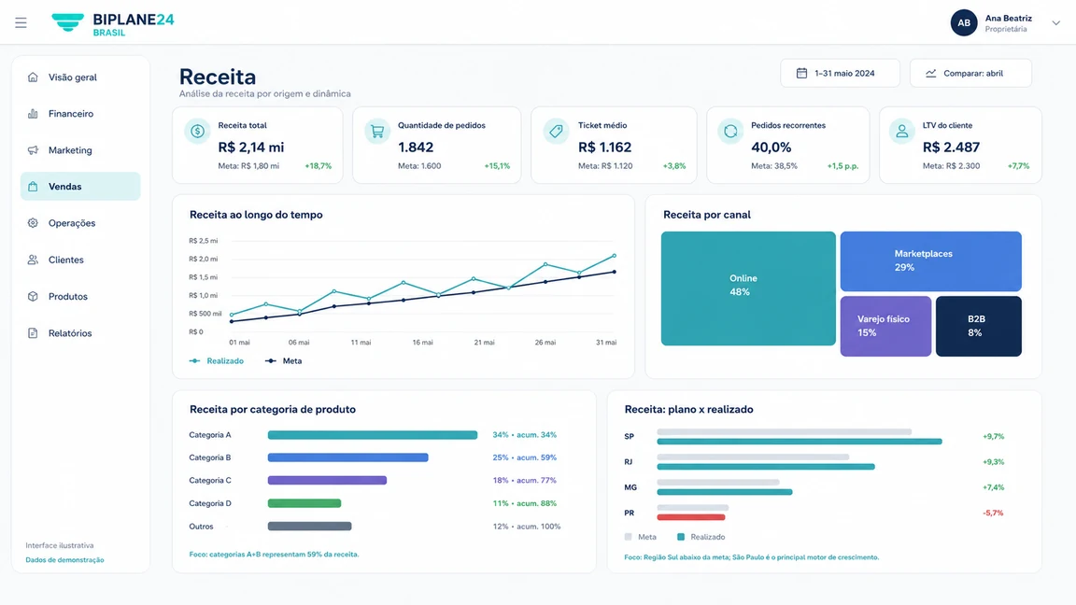Screen dimensions: 1076x605
Task: Click the Financeiro bar chart icon
Action: coord(33,114)
